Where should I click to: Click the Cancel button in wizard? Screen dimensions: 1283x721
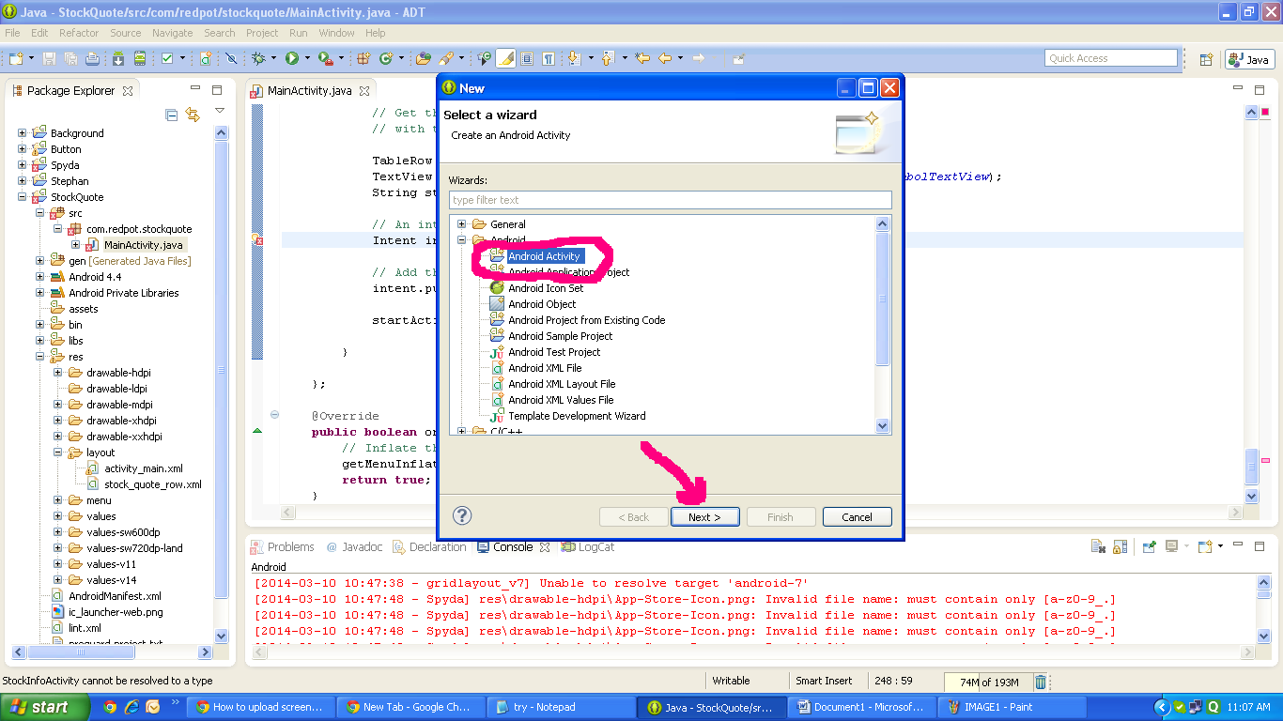[857, 516]
